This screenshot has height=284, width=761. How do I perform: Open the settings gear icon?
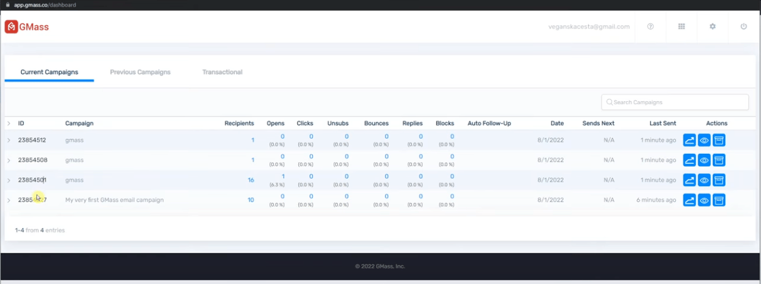(x=713, y=26)
